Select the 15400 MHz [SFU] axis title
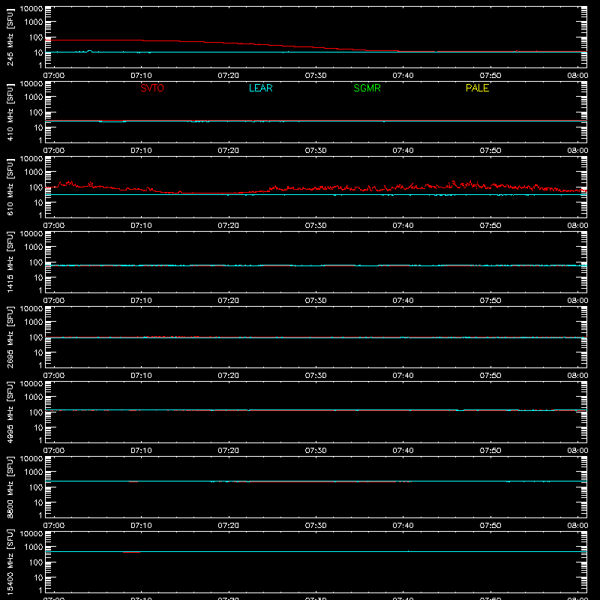The height and width of the screenshot is (600, 600). coord(10,562)
